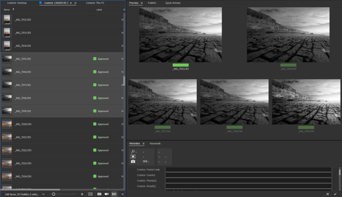
Task: Select the Metadata tab
Action: [x=134, y=143]
